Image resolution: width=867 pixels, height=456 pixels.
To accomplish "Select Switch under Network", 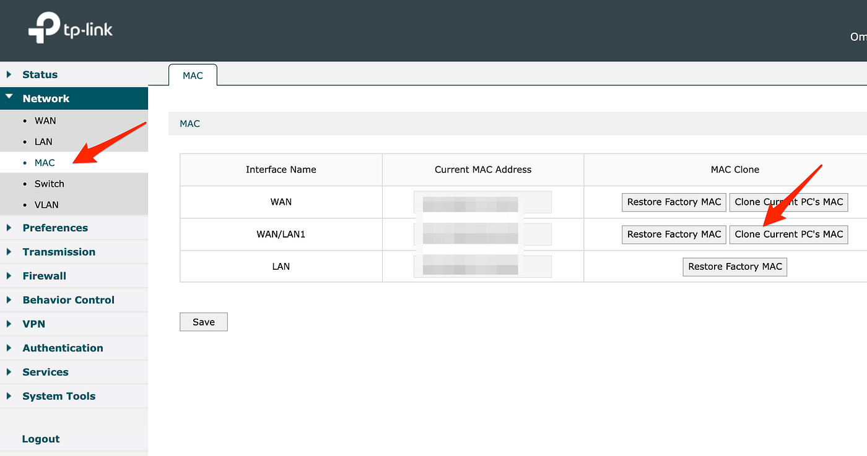I will coord(50,184).
